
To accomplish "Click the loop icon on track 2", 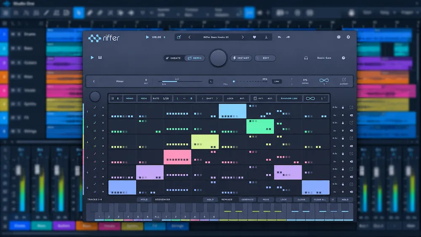I will (x=95, y=131).
